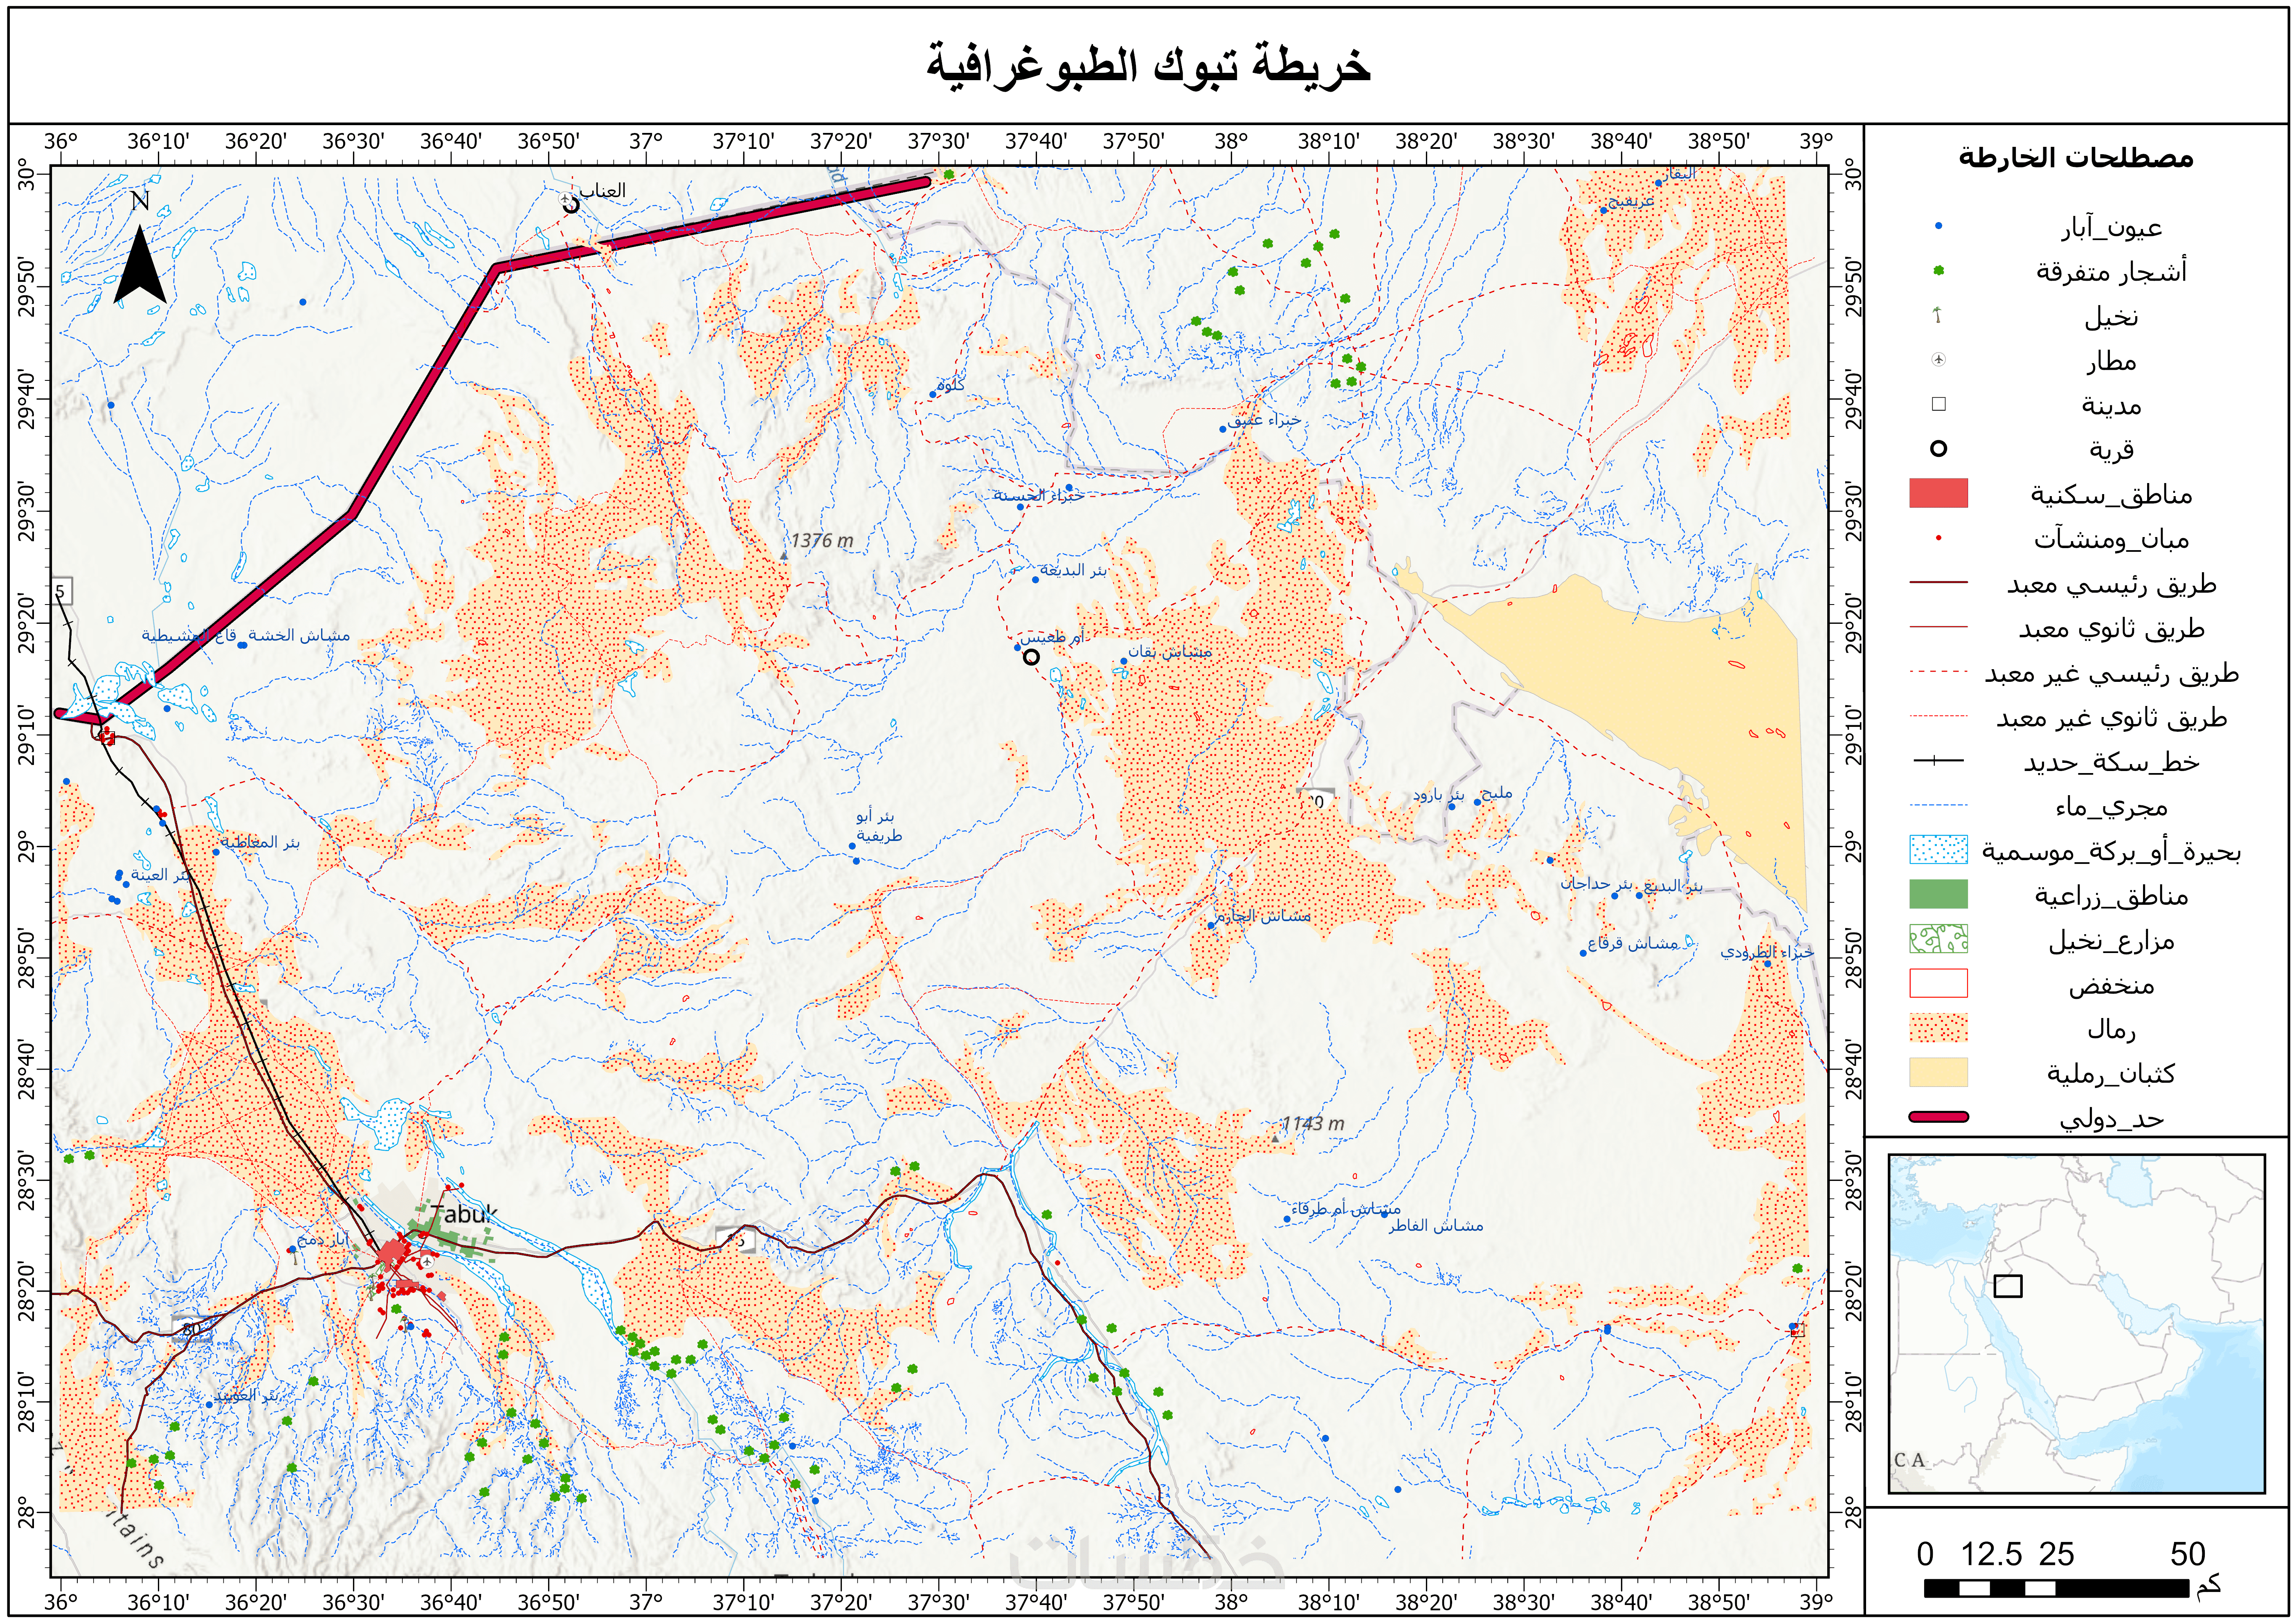Viewport: 2296px width, 1623px height.
Task: Click the blue dot symbol for عيون_آبار in legend
Action: click(1938, 226)
